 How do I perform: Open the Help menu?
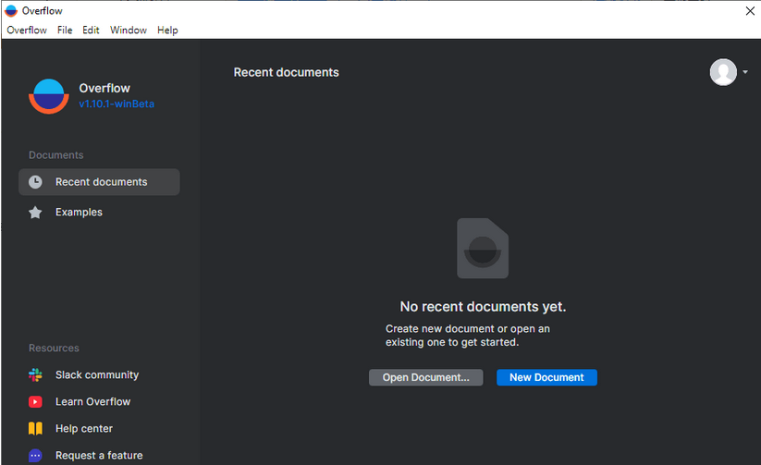(167, 31)
